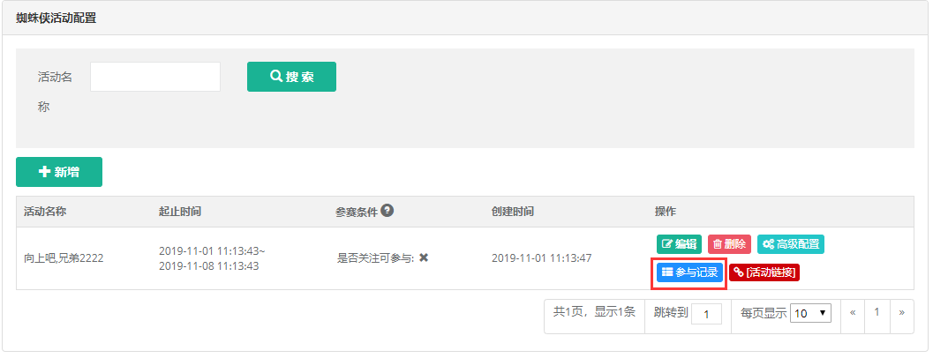Open the red [活动链接] link button

pos(764,272)
